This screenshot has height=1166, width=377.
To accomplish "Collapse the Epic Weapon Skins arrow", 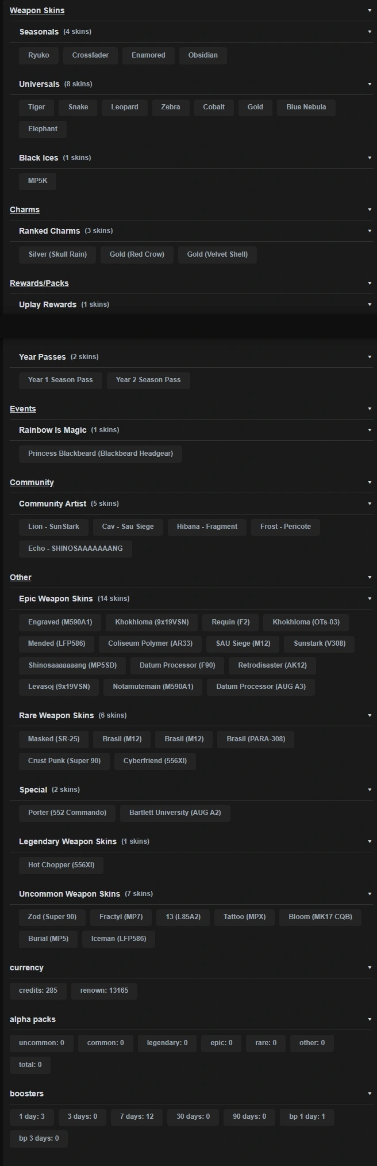I will click(370, 599).
